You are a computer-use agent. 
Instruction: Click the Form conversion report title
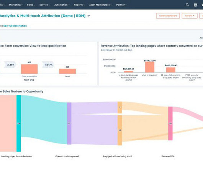(x=33, y=46)
